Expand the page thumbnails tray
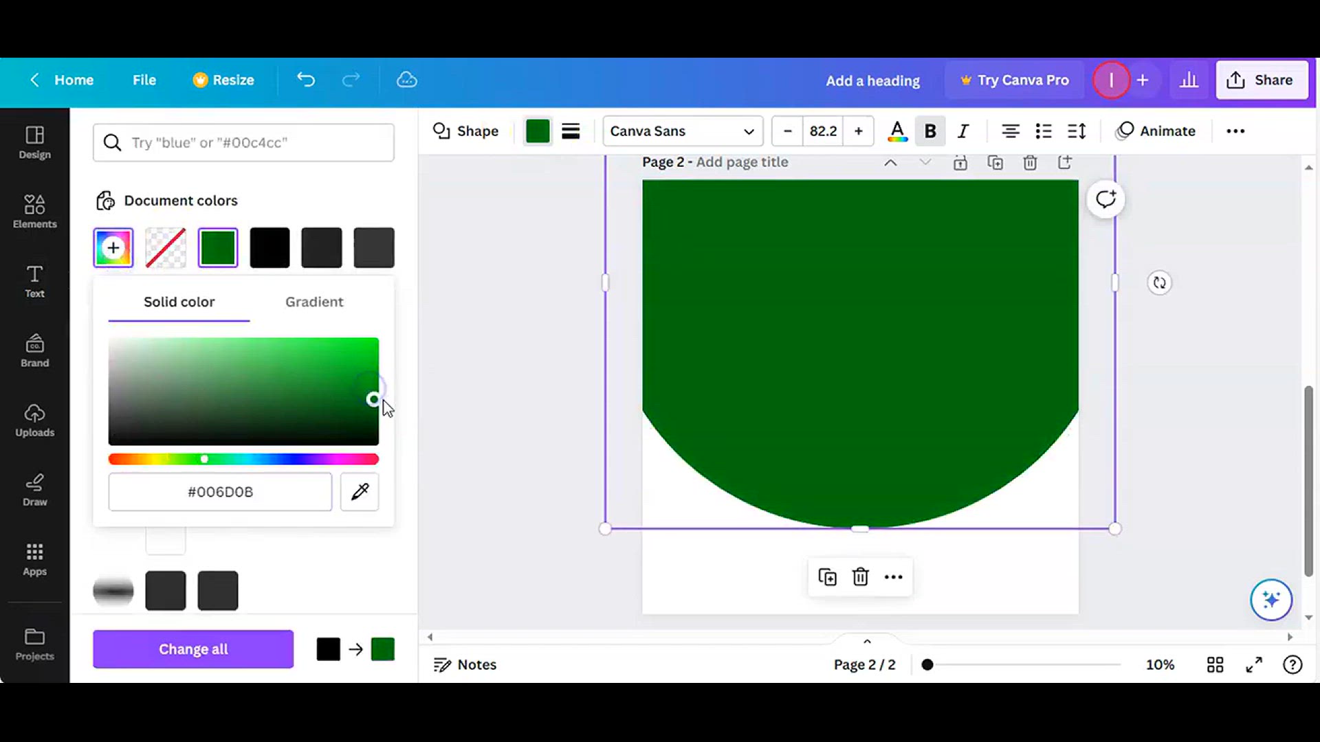 click(x=867, y=641)
